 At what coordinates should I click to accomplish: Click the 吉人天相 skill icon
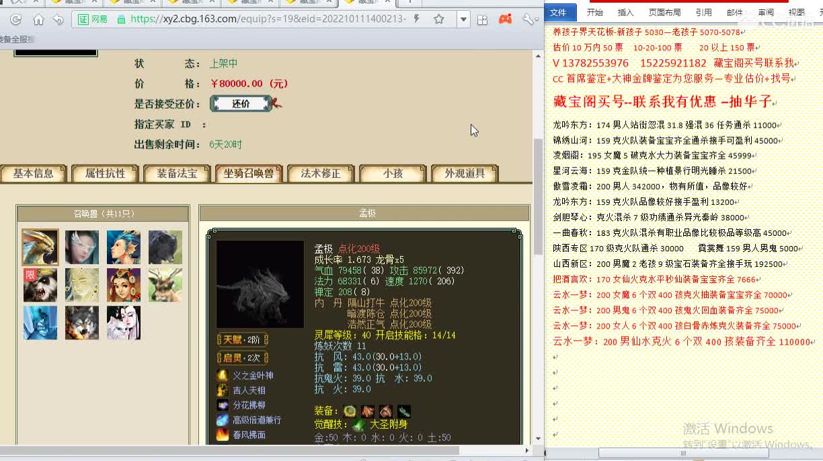pyautogui.click(x=223, y=390)
